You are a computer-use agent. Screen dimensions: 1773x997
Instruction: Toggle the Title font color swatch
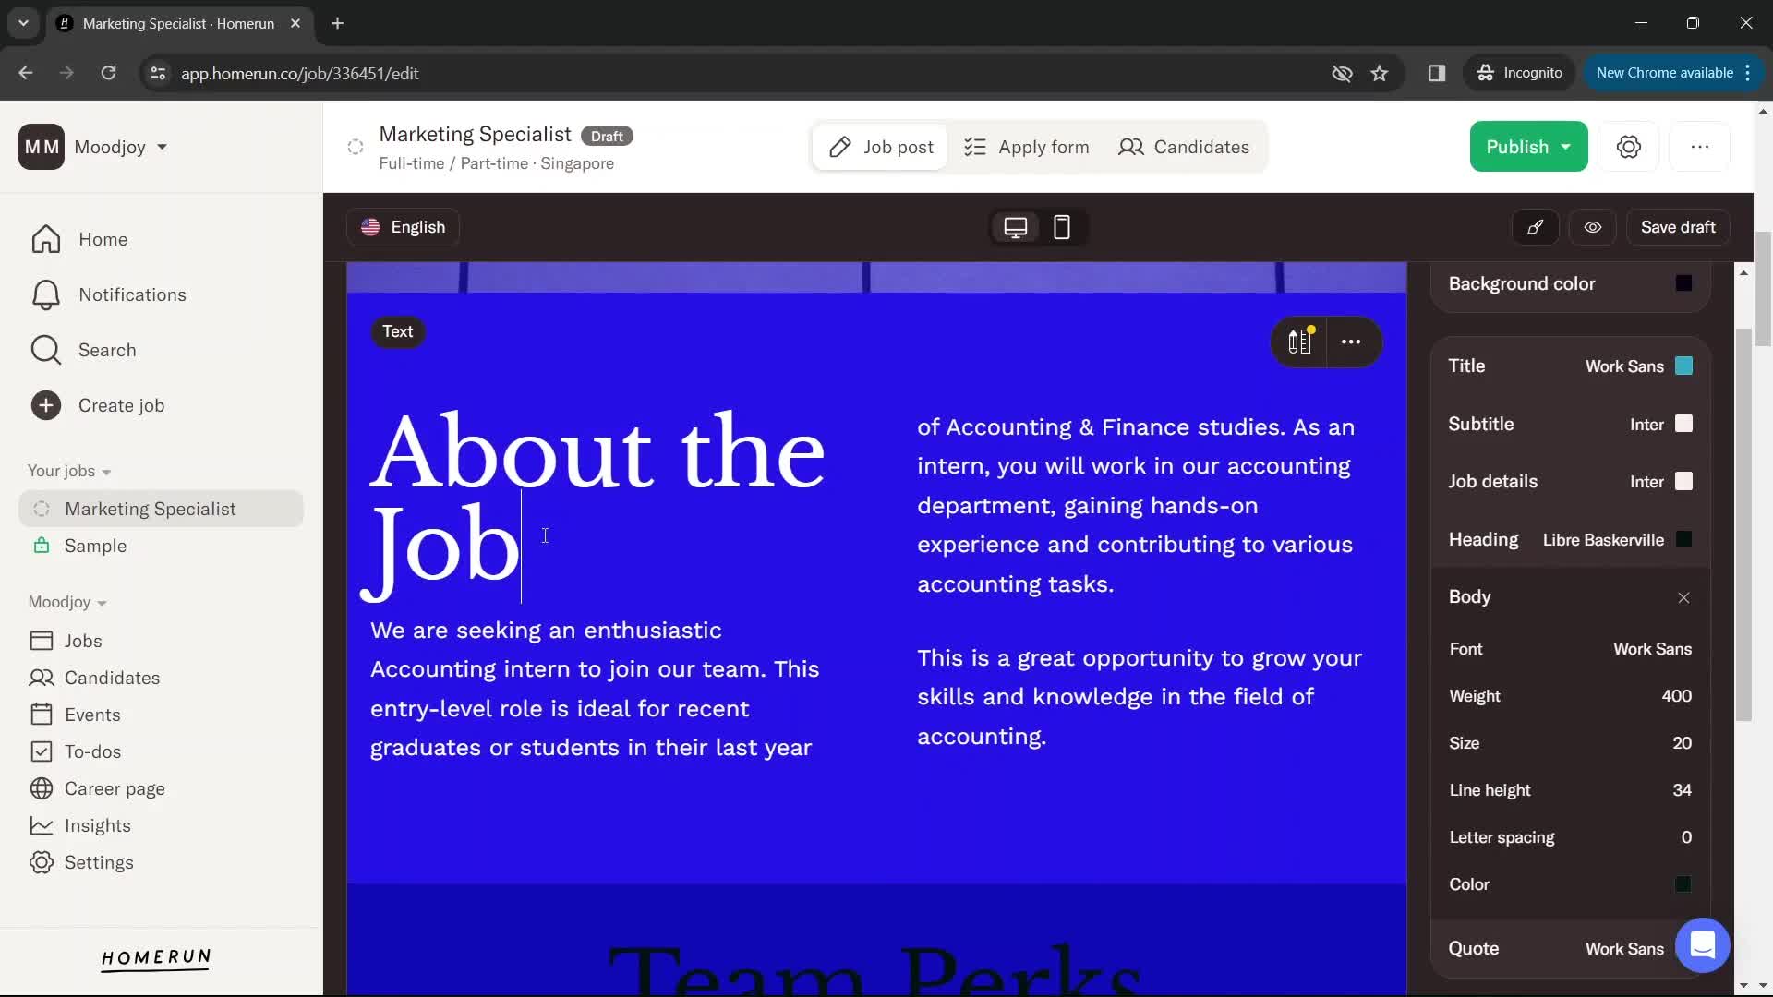[x=1684, y=366]
